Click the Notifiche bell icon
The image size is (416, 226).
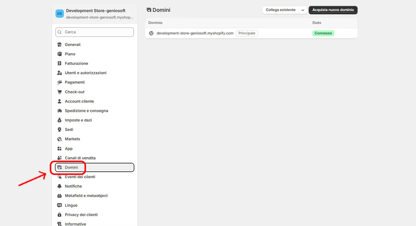click(59, 186)
